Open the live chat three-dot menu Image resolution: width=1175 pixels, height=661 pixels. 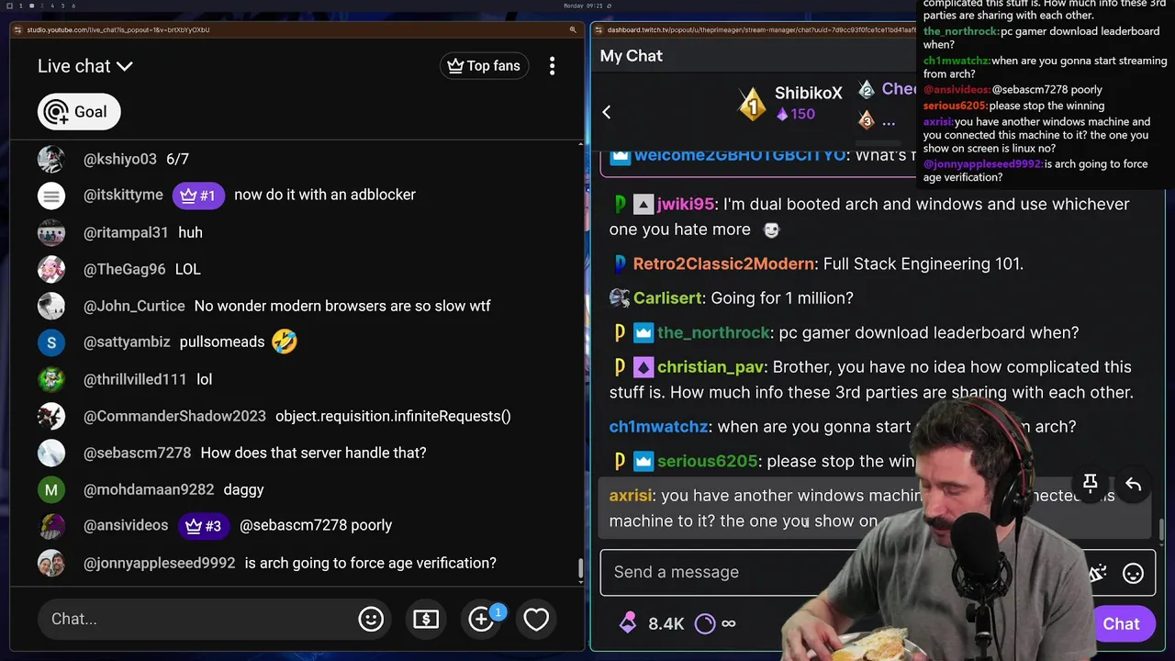pyautogui.click(x=552, y=66)
